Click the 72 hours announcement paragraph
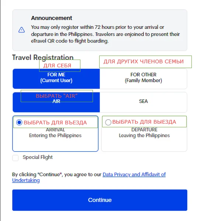 coord(105,34)
